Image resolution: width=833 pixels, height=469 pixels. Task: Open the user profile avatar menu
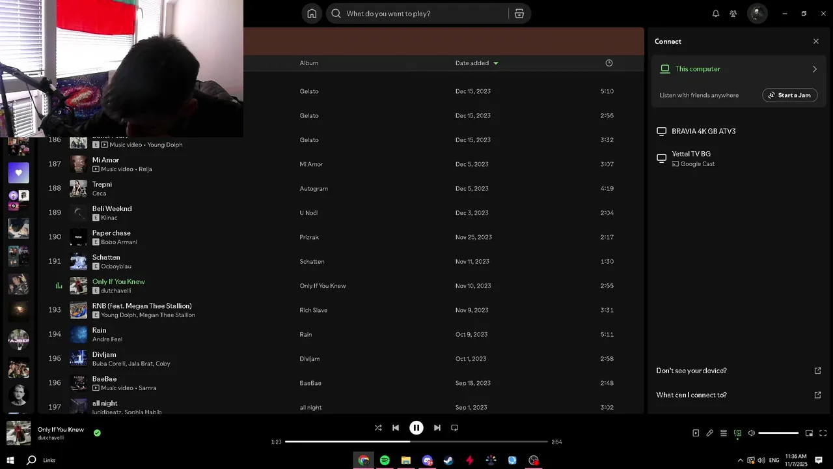[756, 14]
